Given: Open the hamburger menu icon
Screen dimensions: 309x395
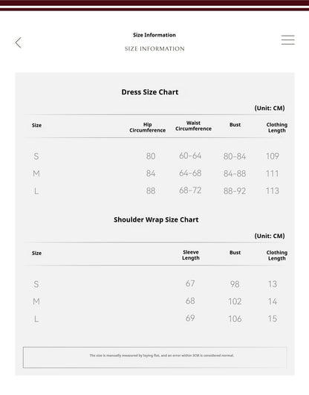Looking at the screenshot, I should (288, 40).
